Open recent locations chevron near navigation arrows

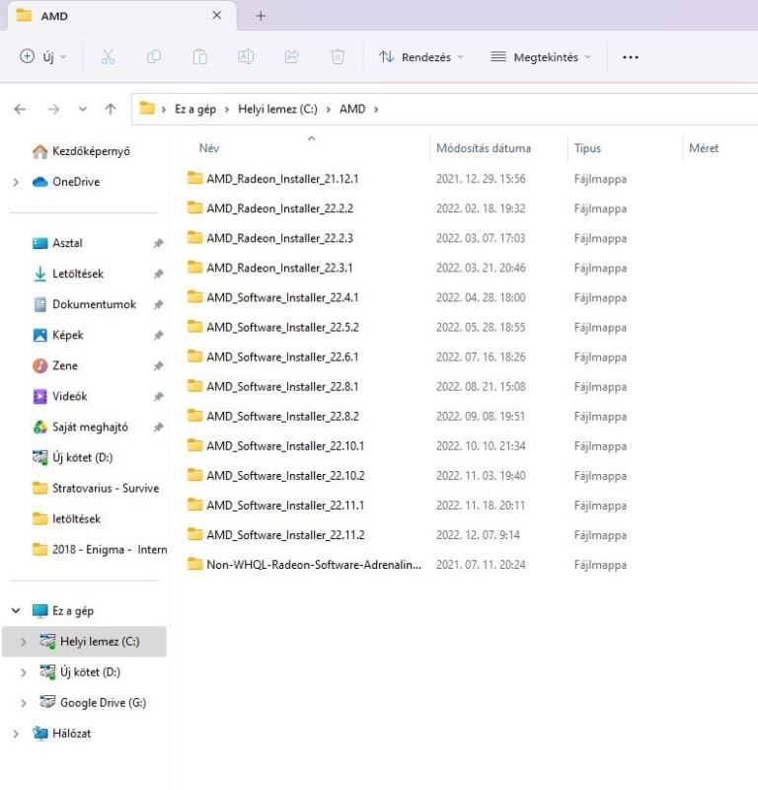coord(83,109)
